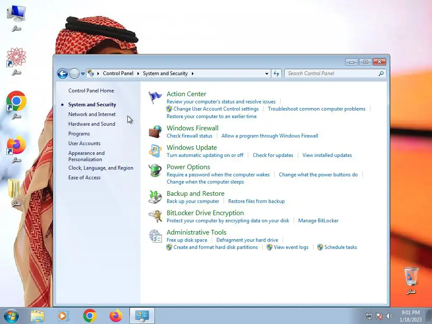Screen dimensions: 432x324
Task: Open Appearance and Personalization category
Action: (x=86, y=156)
